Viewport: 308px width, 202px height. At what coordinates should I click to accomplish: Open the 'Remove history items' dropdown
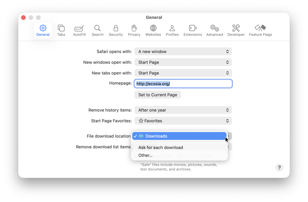point(183,110)
